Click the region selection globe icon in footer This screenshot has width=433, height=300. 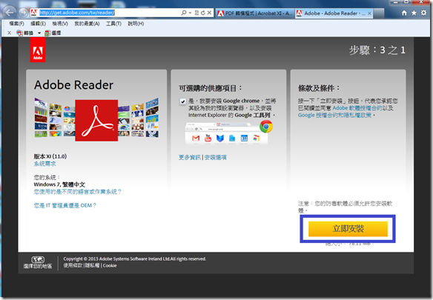[x=38, y=259]
